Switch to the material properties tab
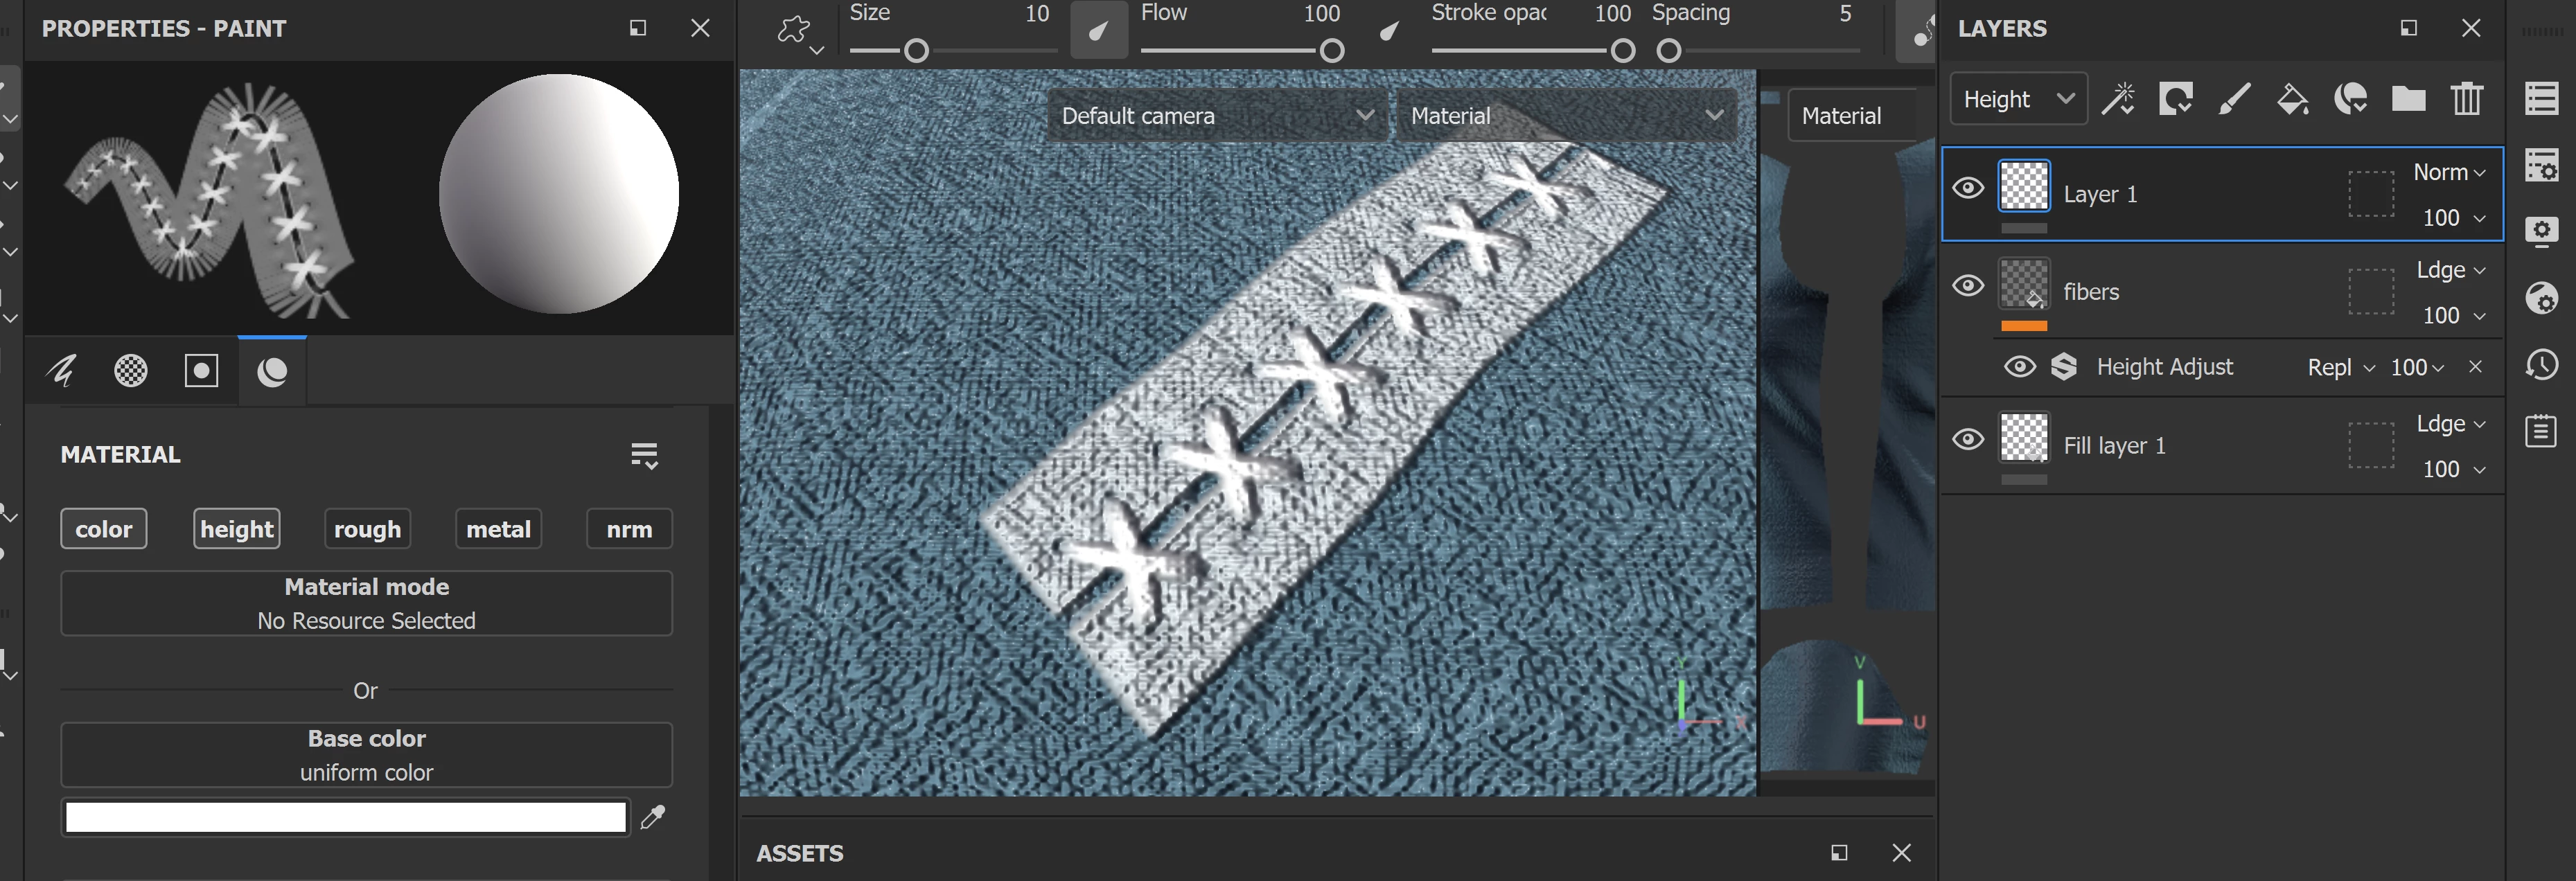The height and width of the screenshot is (881, 2576). point(272,371)
